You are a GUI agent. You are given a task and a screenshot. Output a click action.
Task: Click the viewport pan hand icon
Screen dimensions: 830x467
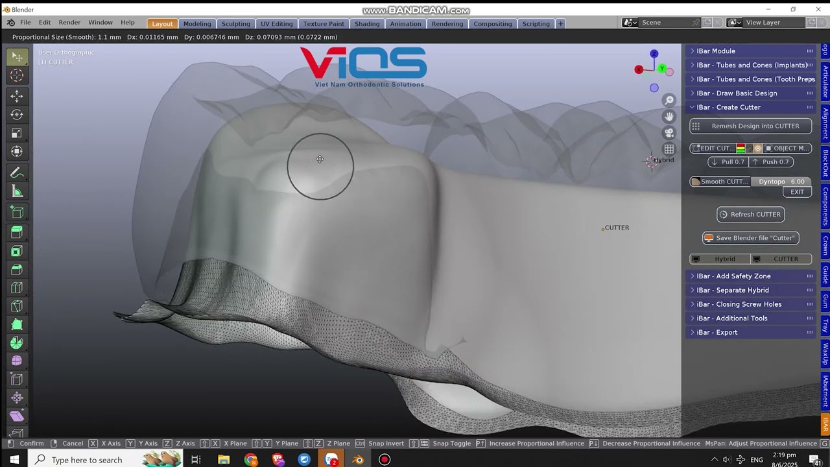(669, 117)
